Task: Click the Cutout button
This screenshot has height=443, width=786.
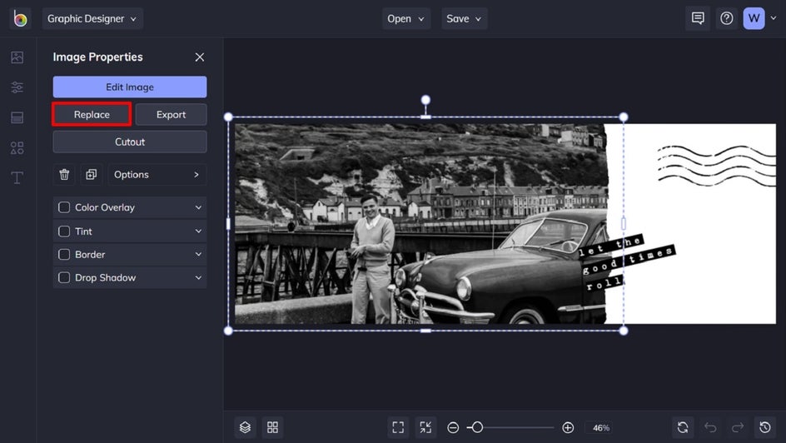Action: [x=130, y=142]
